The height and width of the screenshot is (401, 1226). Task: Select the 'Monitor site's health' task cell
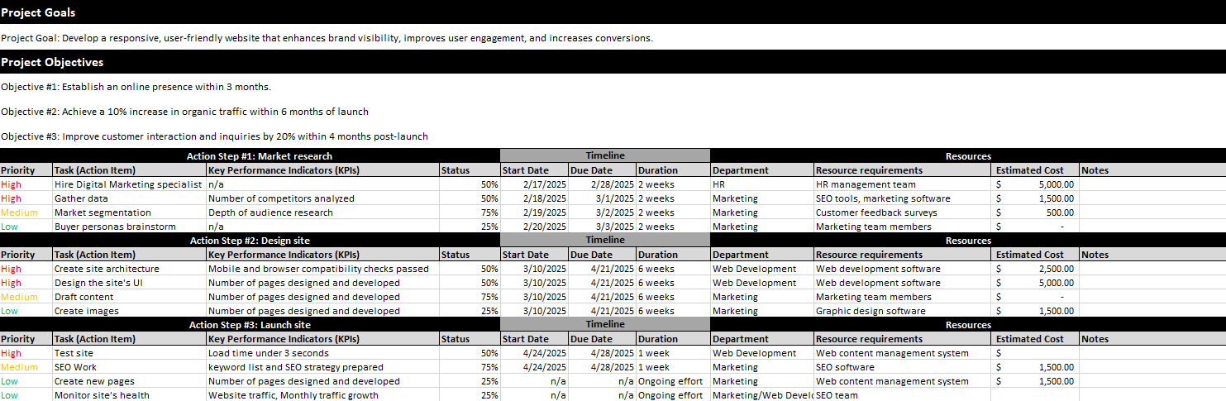[129, 395]
